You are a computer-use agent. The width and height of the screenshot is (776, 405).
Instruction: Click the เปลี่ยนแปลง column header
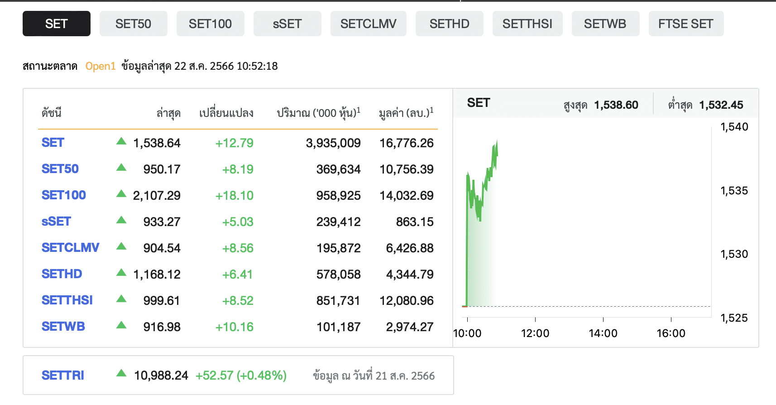tap(226, 113)
